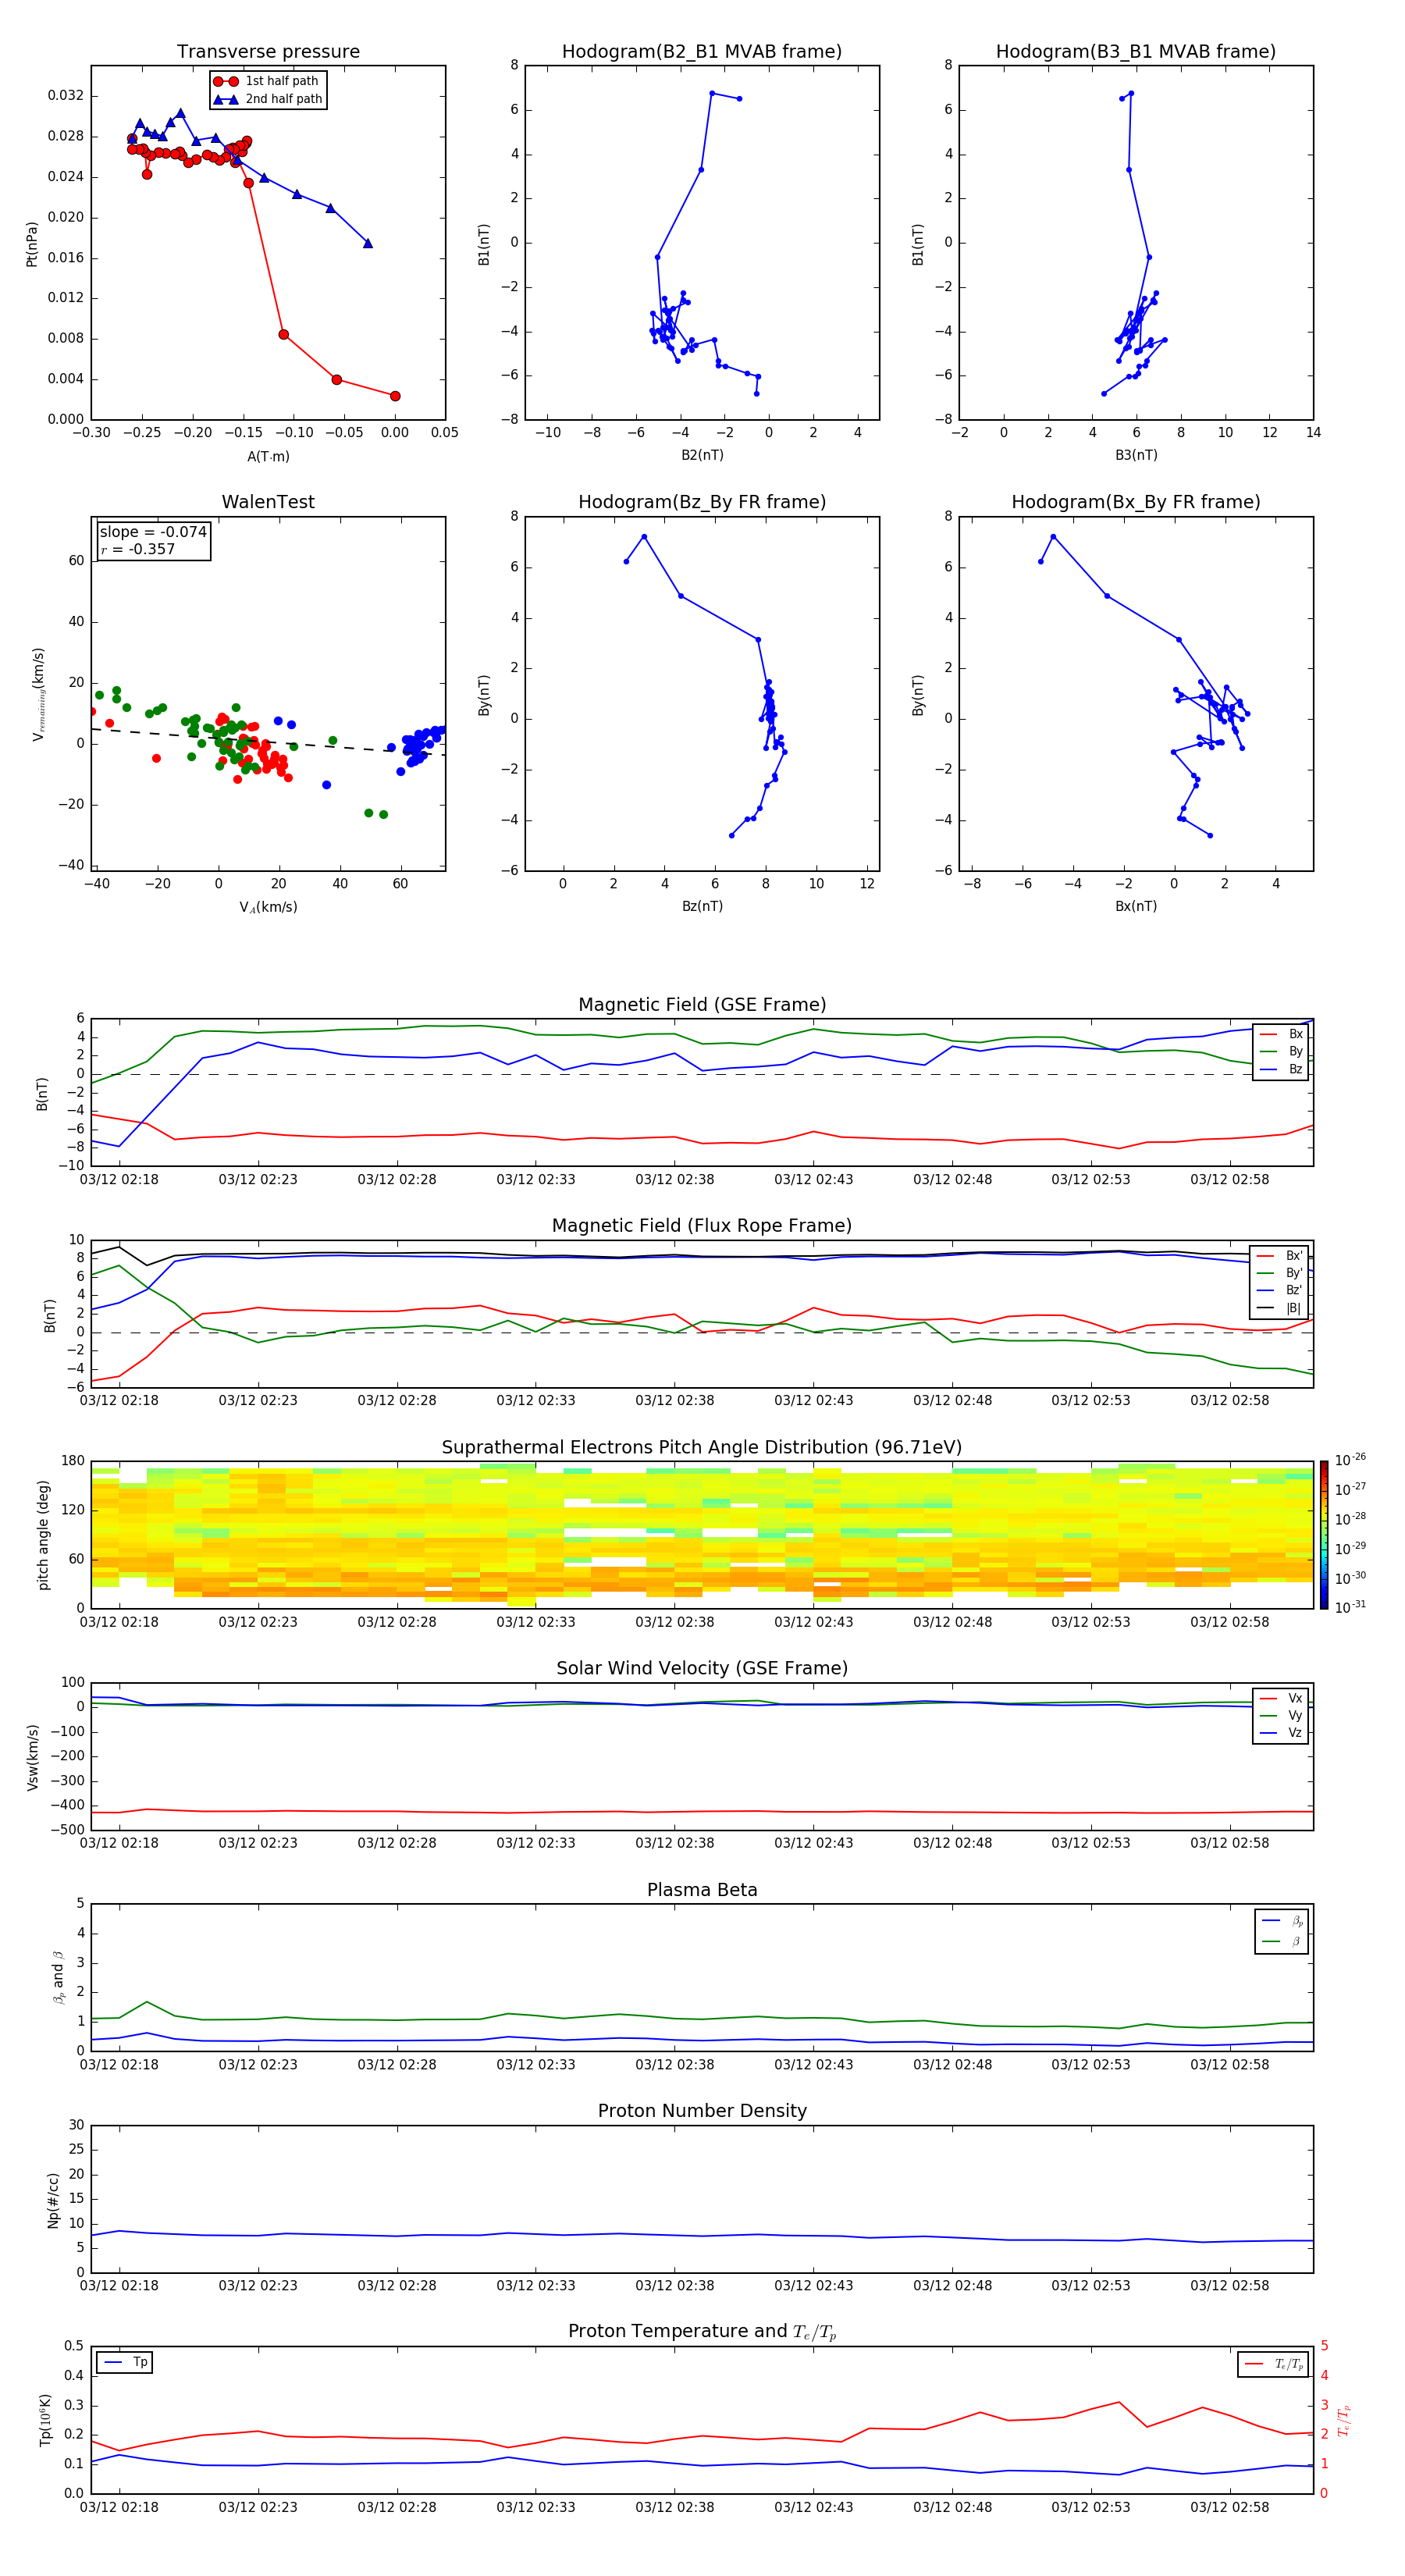Click the "Vremaining(km/s)" y-axis label
The height and width of the screenshot is (2576, 1405).
[x=38, y=694]
